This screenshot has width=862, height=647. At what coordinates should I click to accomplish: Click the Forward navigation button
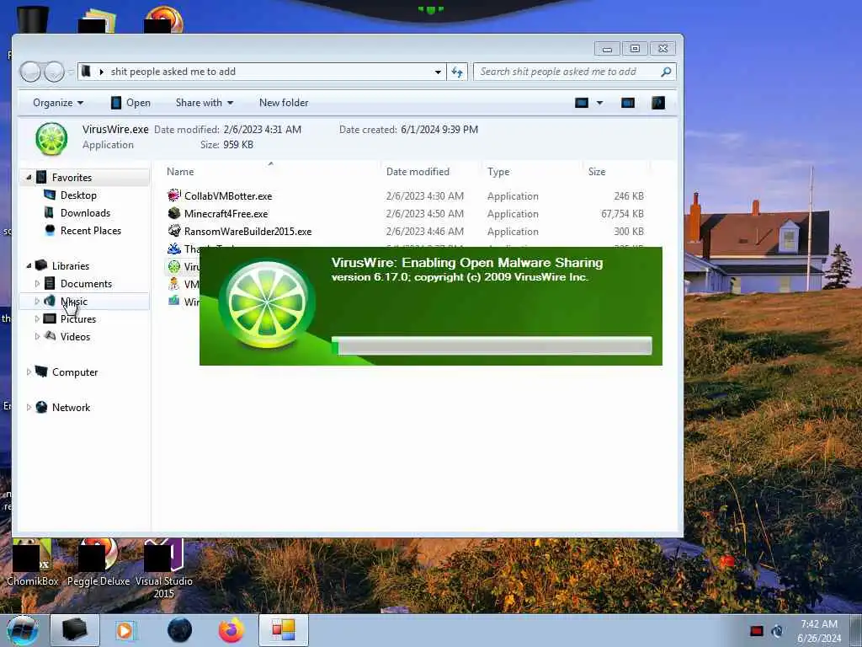54,72
